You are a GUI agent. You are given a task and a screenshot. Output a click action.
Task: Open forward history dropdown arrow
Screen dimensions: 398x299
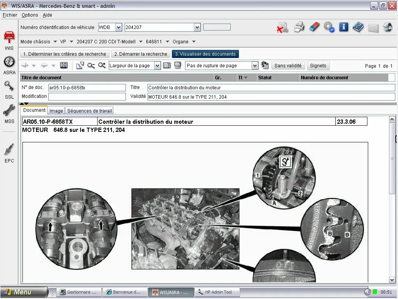point(53,66)
